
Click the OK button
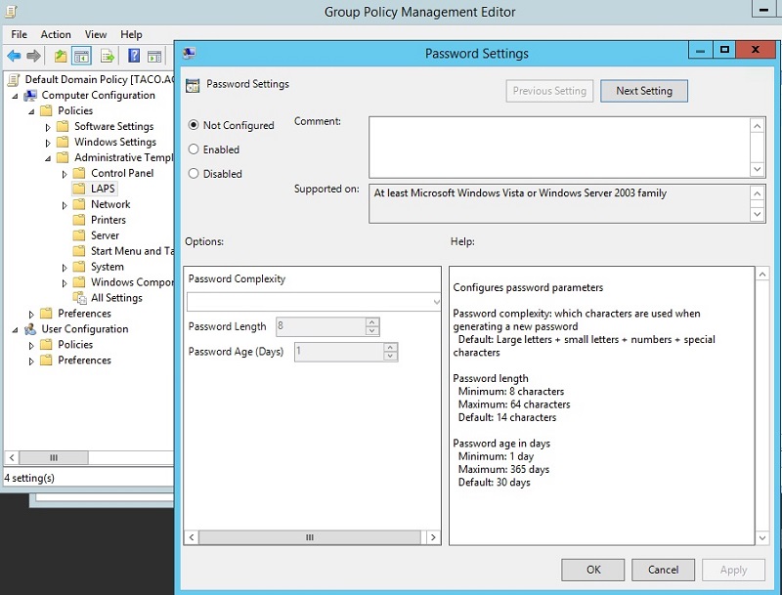(x=592, y=570)
